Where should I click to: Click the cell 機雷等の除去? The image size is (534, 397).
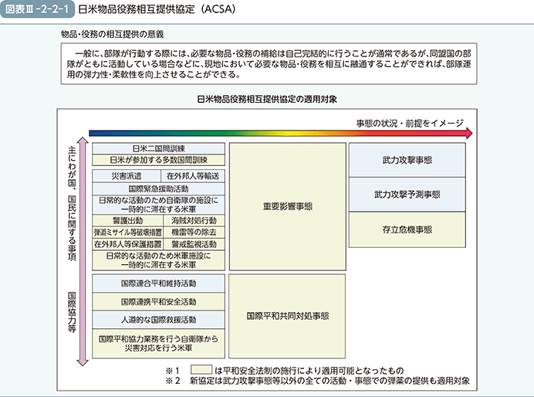tap(194, 232)
